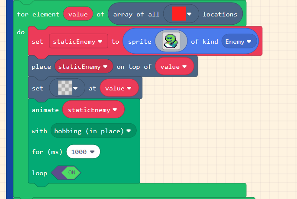Click the green zombie sprite image
Image resolution: width=297 pixels, height=199 pixels.
(x=171, y=42)
